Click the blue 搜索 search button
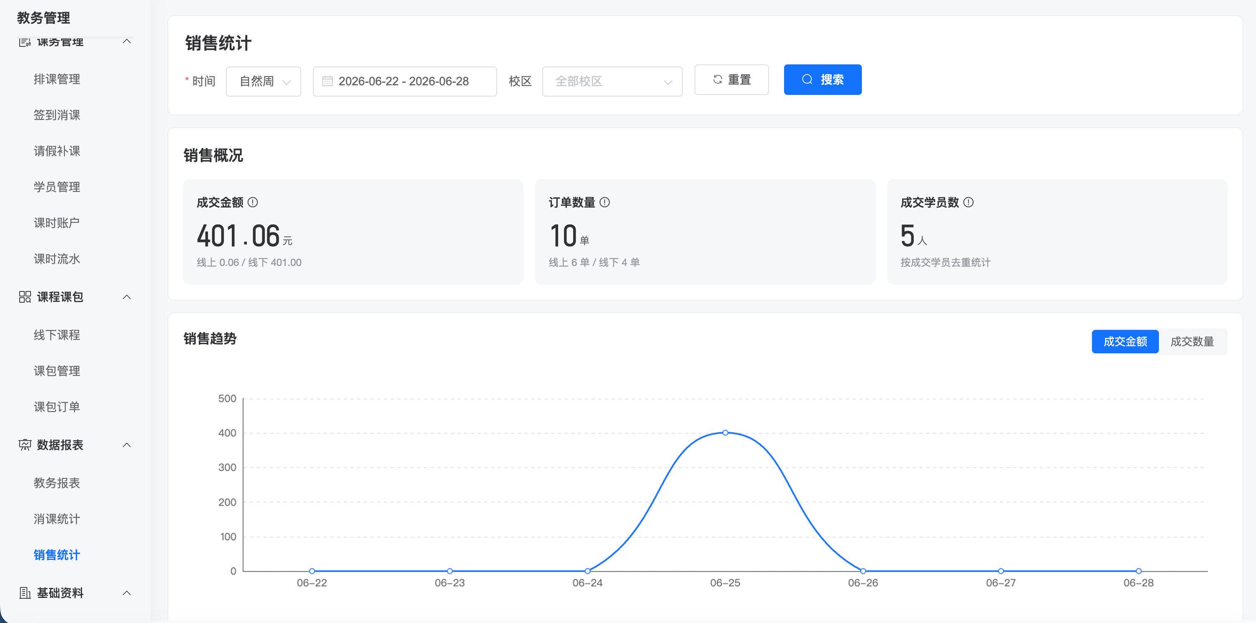1256x623 pixels. pos(823,79)
